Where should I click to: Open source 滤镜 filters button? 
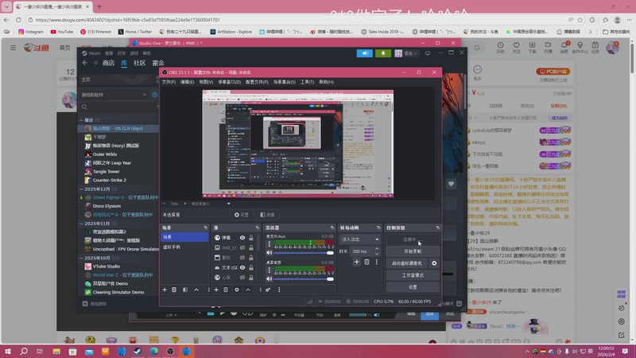coord(267,215)
